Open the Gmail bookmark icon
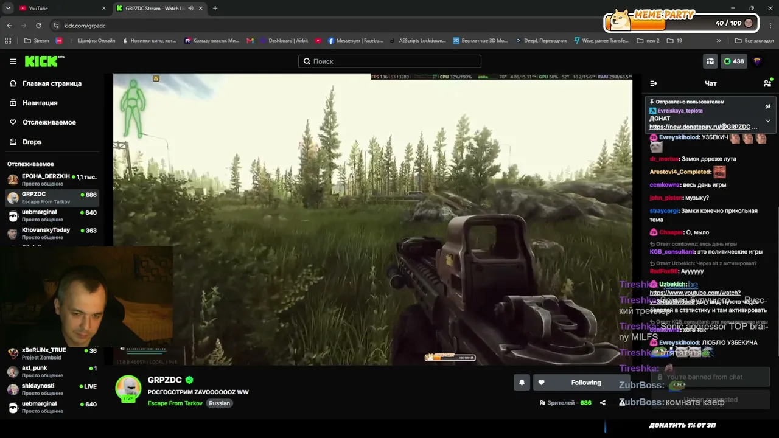This screenshot has width=779, height=438. point(250,41)
